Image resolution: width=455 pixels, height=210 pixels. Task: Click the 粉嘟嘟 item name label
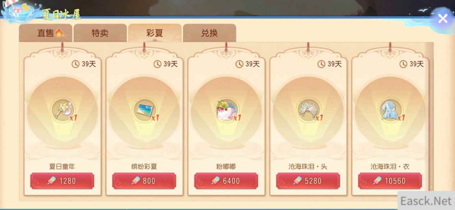pyautogui.click(x=226, y=167)
